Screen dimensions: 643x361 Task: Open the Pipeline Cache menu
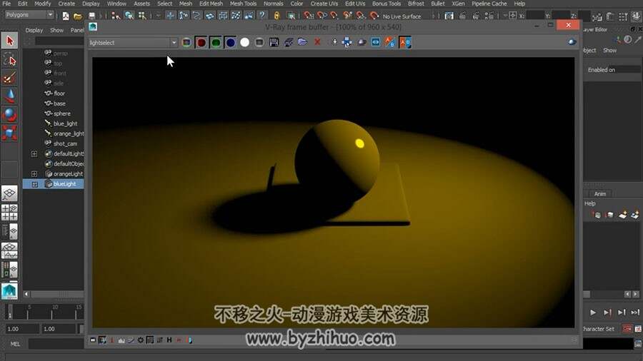click(x=489, y=4)
